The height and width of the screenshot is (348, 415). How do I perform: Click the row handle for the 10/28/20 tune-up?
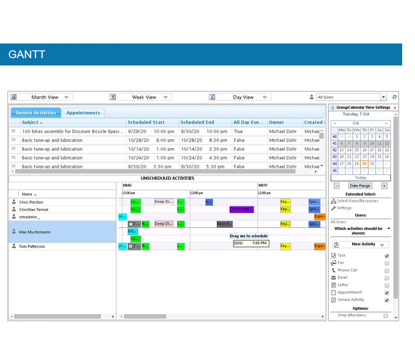14,140
